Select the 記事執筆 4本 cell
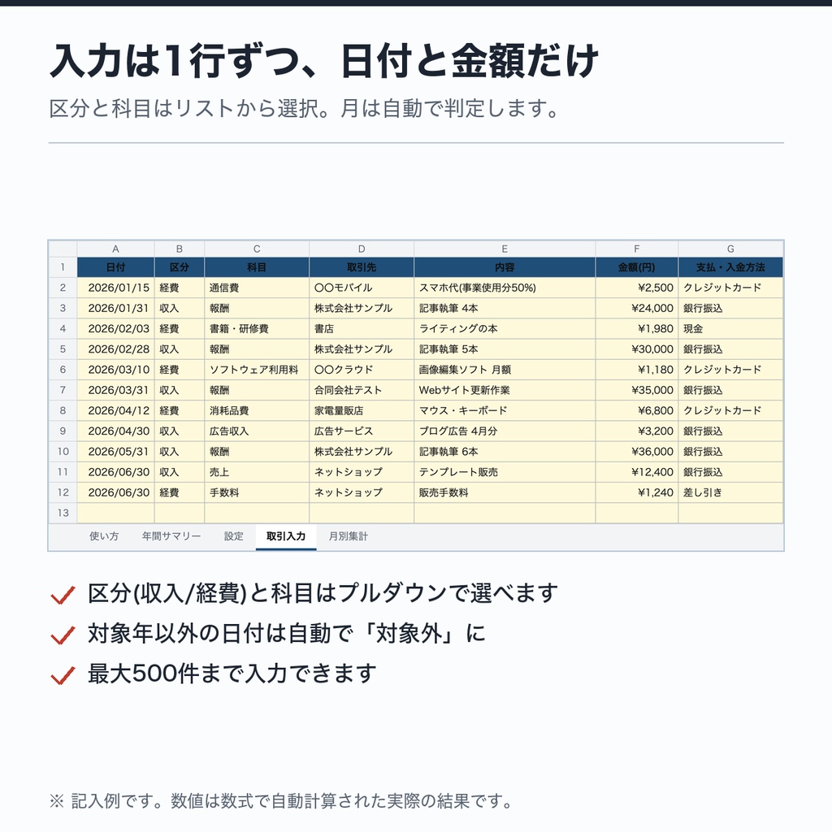832x832 pixels. click(x=505, y=308)
